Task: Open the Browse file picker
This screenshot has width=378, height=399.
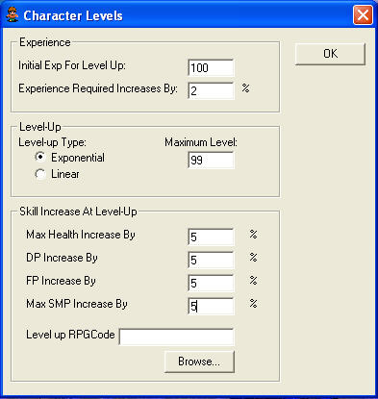Action: [x=199, y=362]
